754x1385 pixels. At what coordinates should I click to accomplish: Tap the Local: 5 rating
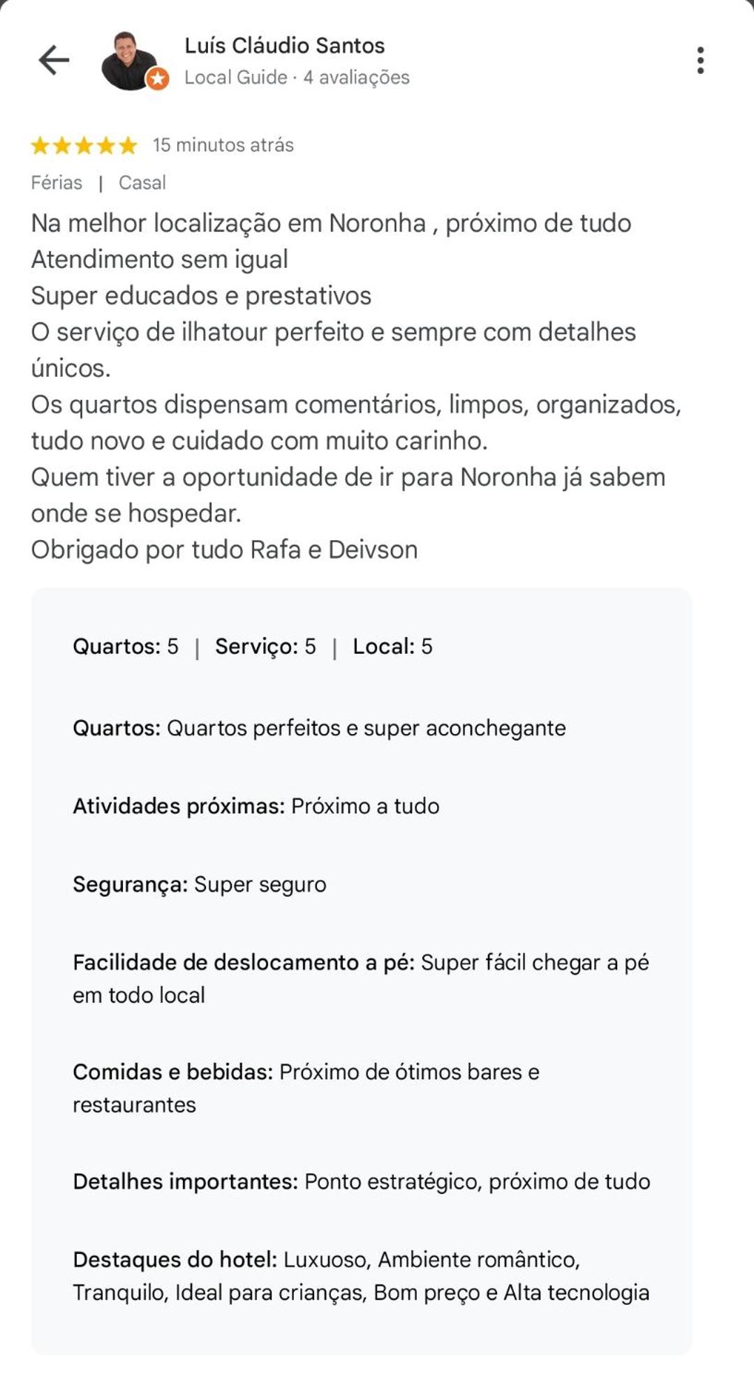[392, 647]
